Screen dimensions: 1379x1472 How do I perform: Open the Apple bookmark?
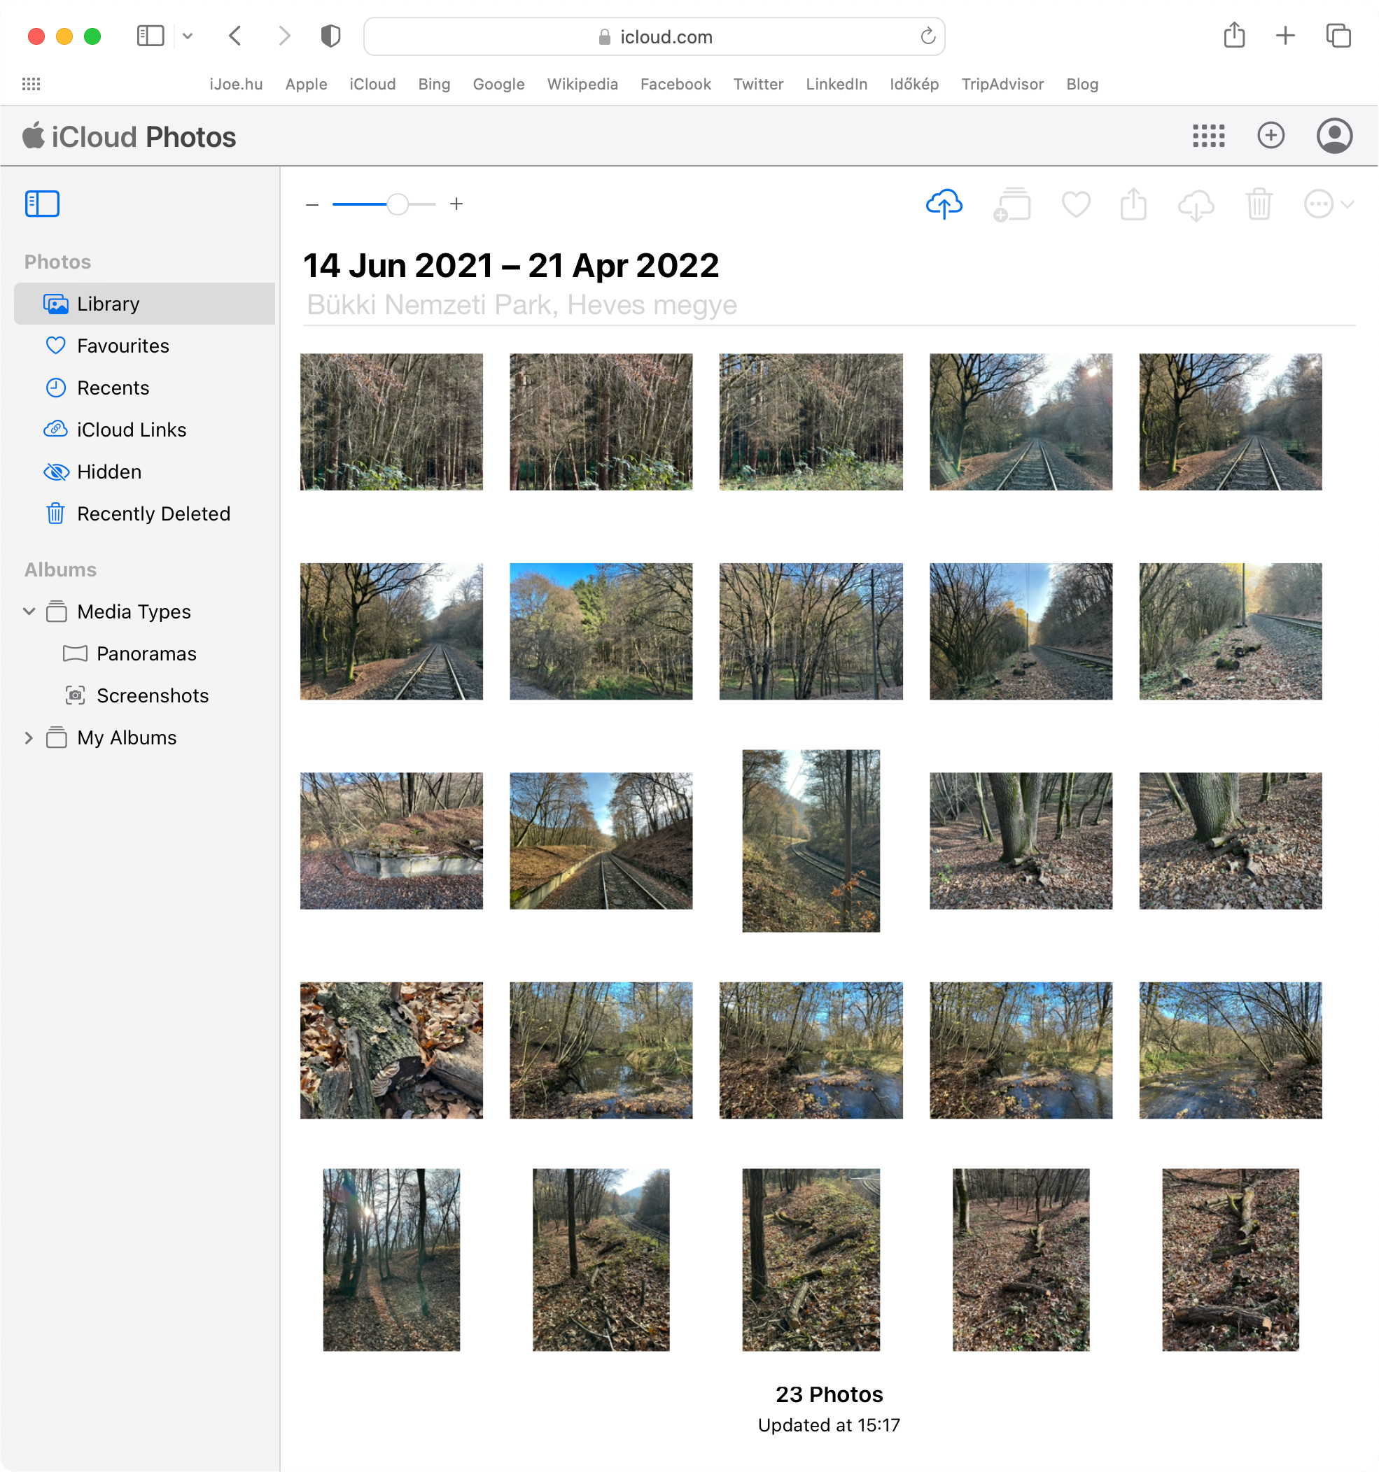306,85
